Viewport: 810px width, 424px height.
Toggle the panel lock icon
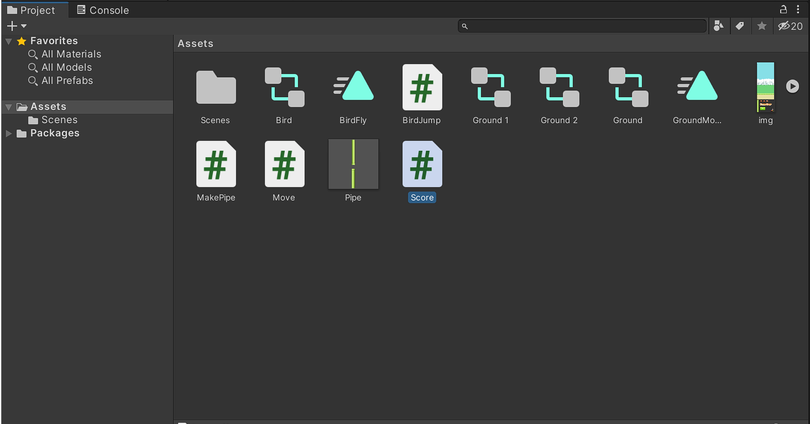point(783,9)
